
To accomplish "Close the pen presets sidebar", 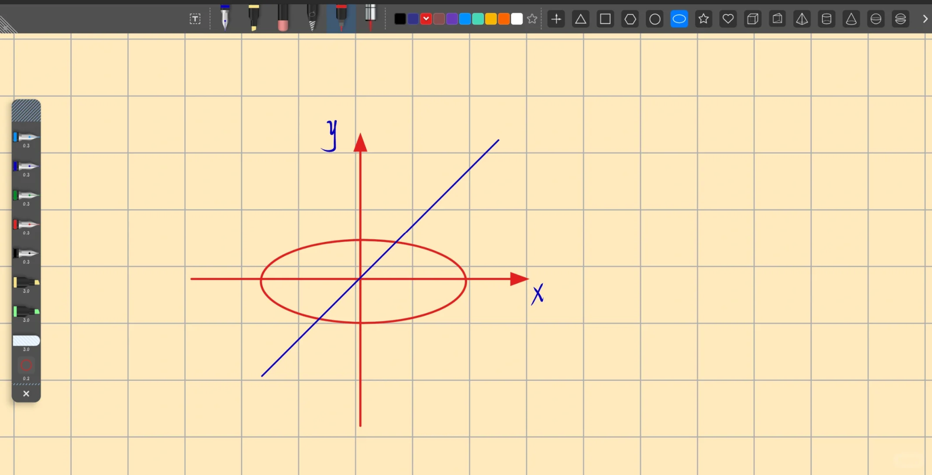I will click(x=26, y=394).
